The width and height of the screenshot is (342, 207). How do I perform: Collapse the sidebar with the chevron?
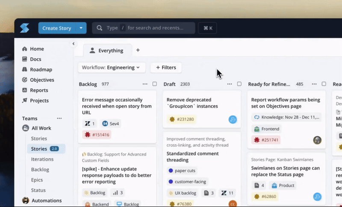[74, 44]
